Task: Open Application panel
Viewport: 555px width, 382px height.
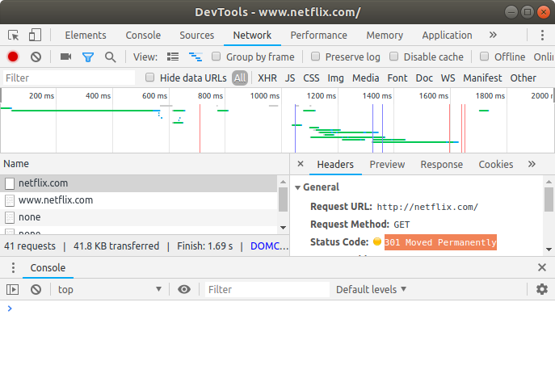Action: [447, 36]
